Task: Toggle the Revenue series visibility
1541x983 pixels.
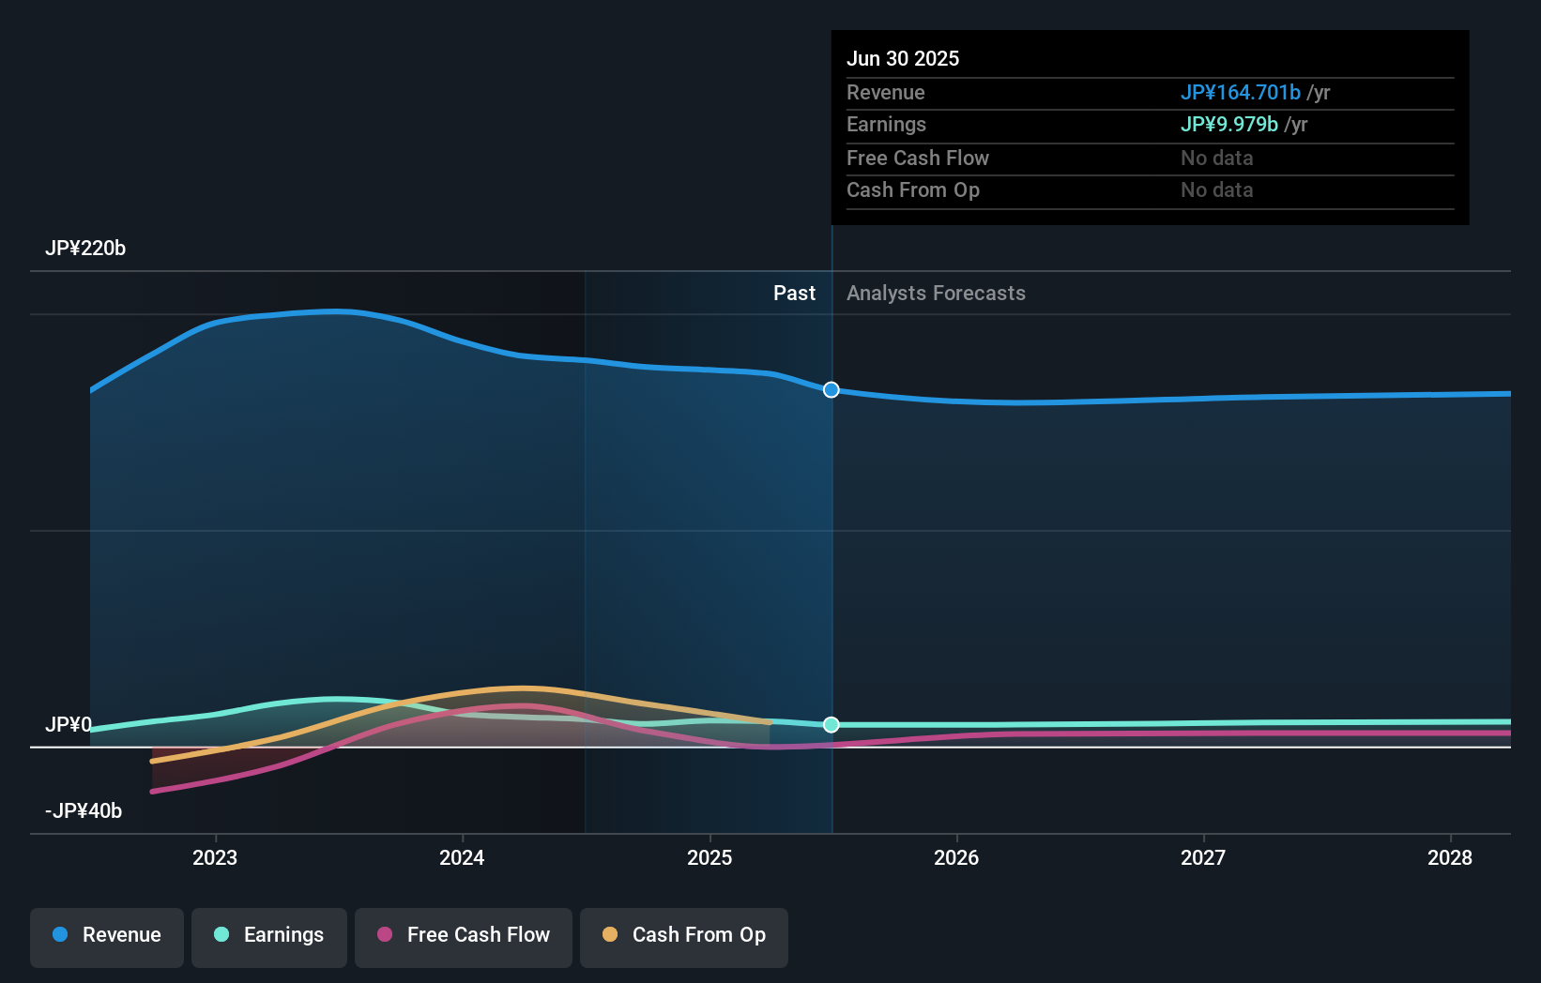Action: coord(106,937)
